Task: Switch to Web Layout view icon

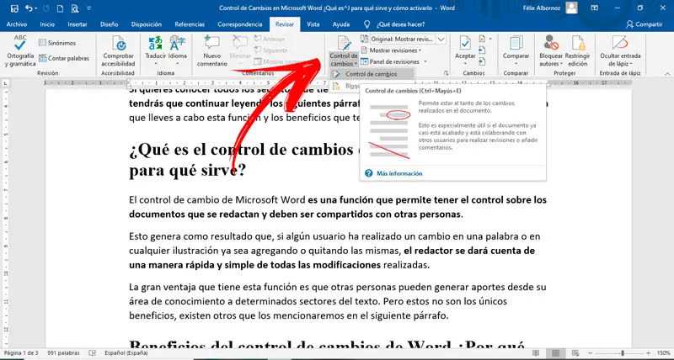Action: pyautogui.click(x=577, y=352)
